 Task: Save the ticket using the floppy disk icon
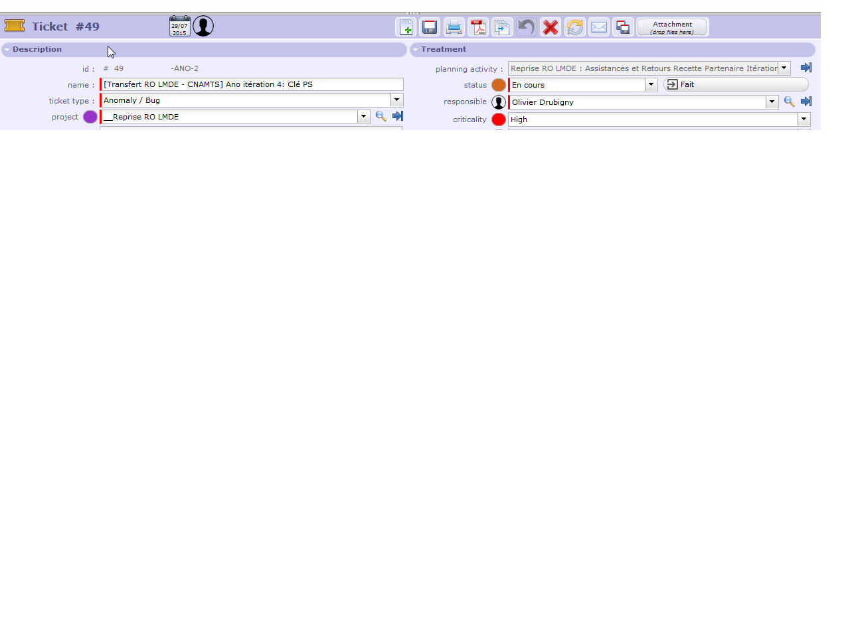click(x=430, y=27)
